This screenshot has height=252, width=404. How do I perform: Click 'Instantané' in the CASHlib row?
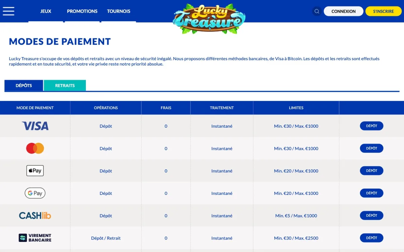[x=222, y=216]
